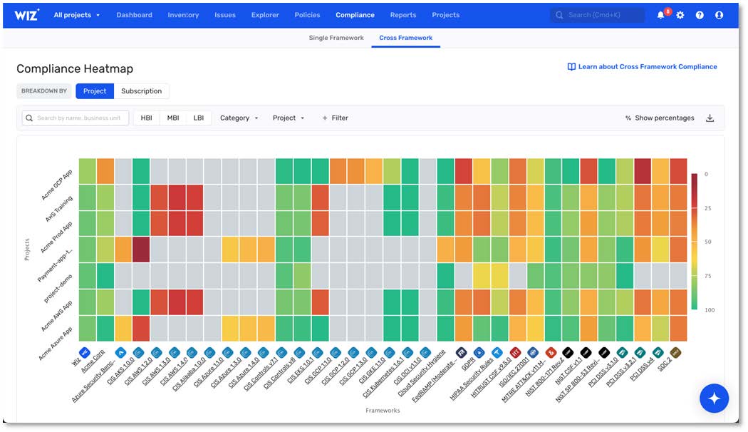Click the Show percentages button

[x=660, y=118]
